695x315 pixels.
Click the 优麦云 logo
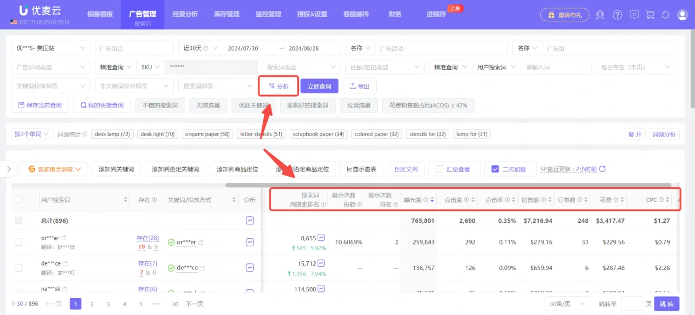coord(39,10)
